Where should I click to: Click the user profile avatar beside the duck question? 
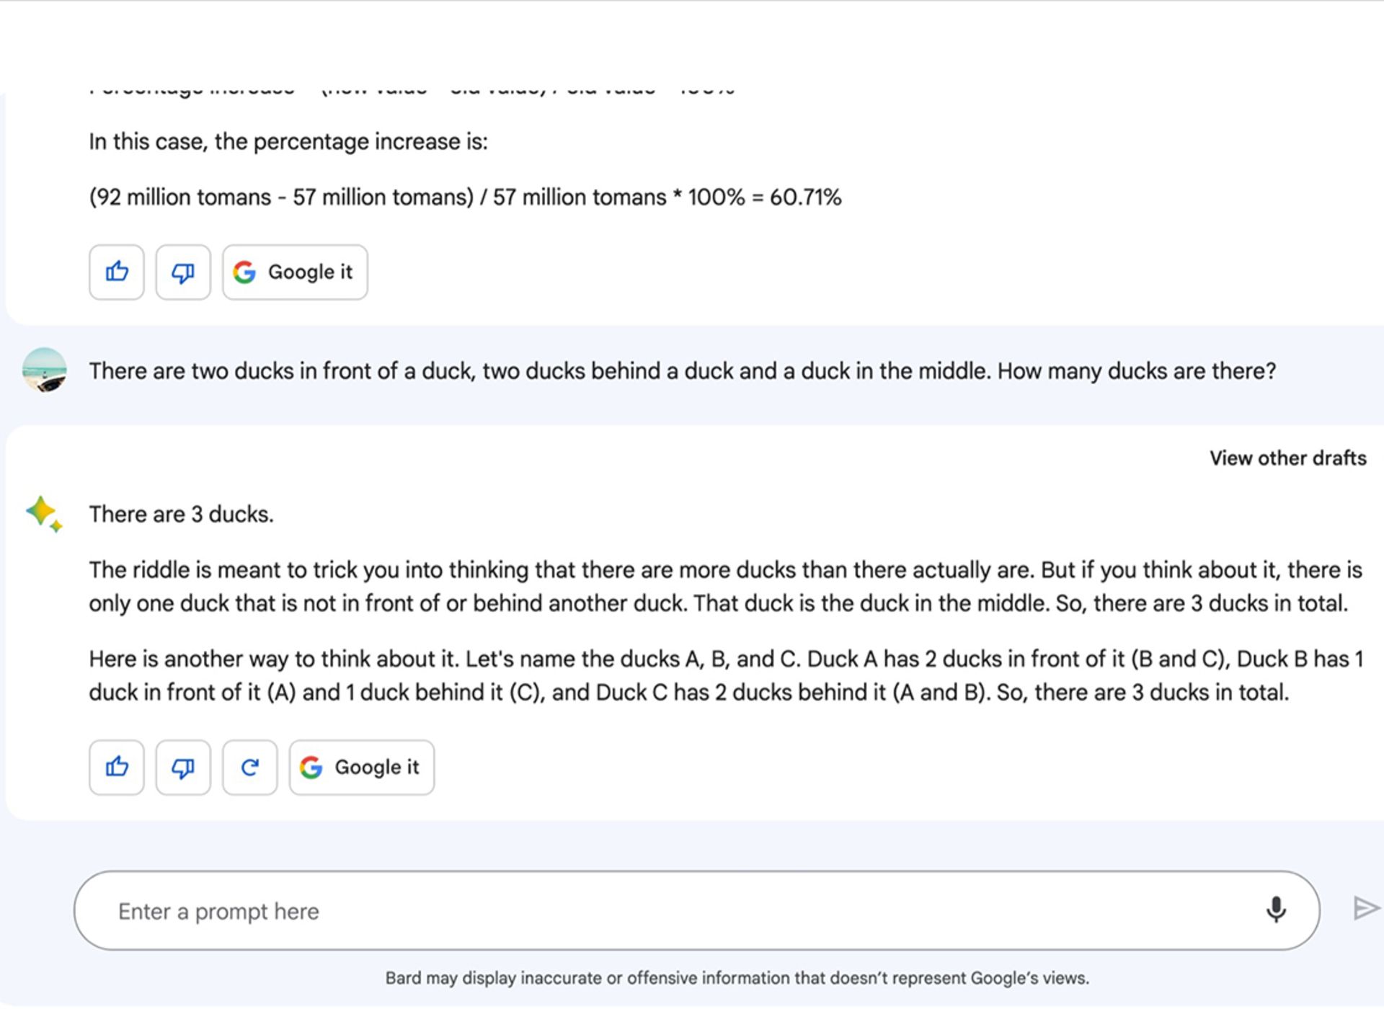(x=45, y=370)
